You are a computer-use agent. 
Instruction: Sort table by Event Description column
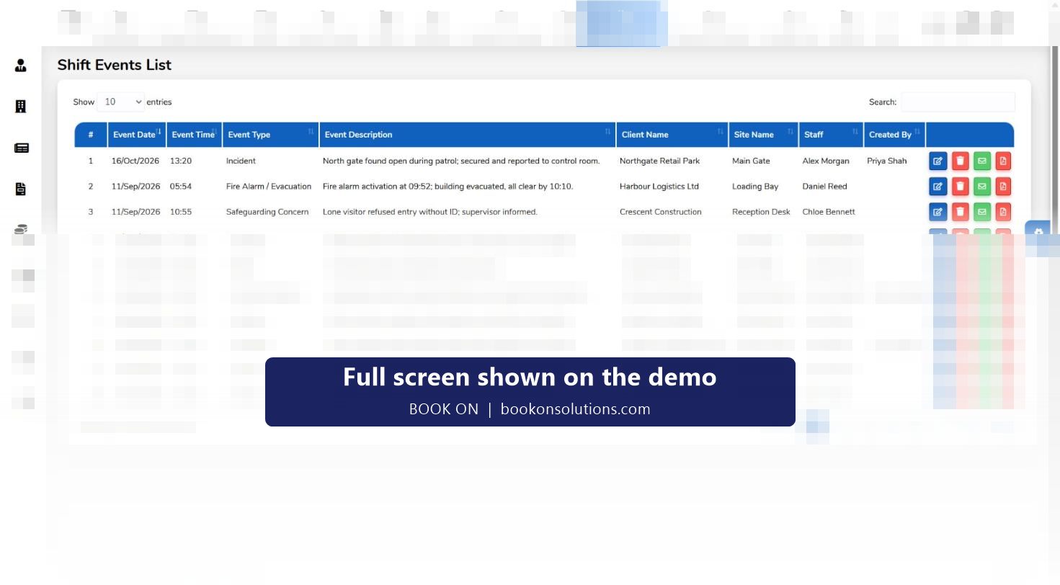coord(468,135)
